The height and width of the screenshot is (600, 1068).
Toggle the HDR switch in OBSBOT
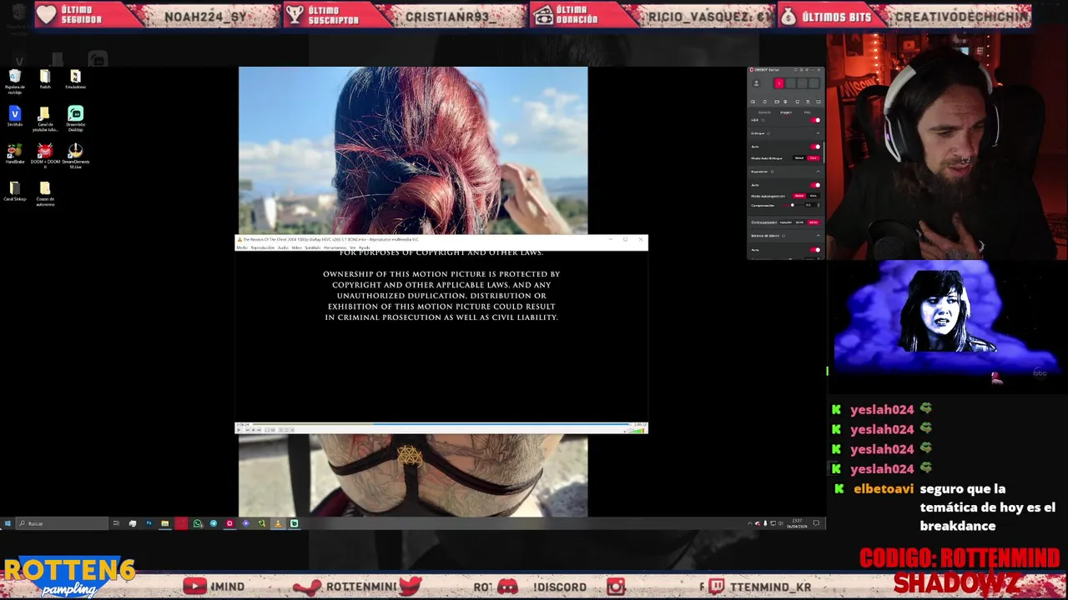click(815, 120)
